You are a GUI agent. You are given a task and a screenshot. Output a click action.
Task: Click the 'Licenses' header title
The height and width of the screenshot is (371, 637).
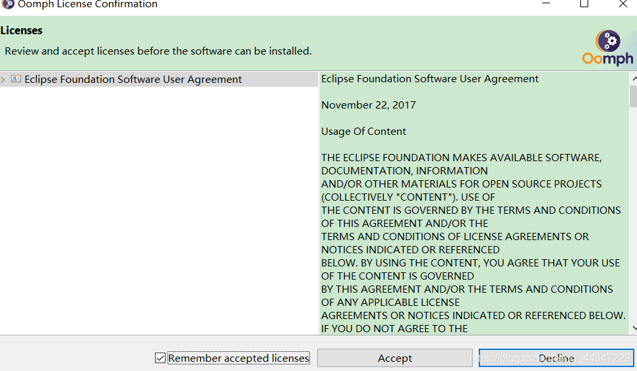pyautogui.click(x=22, y=30)
